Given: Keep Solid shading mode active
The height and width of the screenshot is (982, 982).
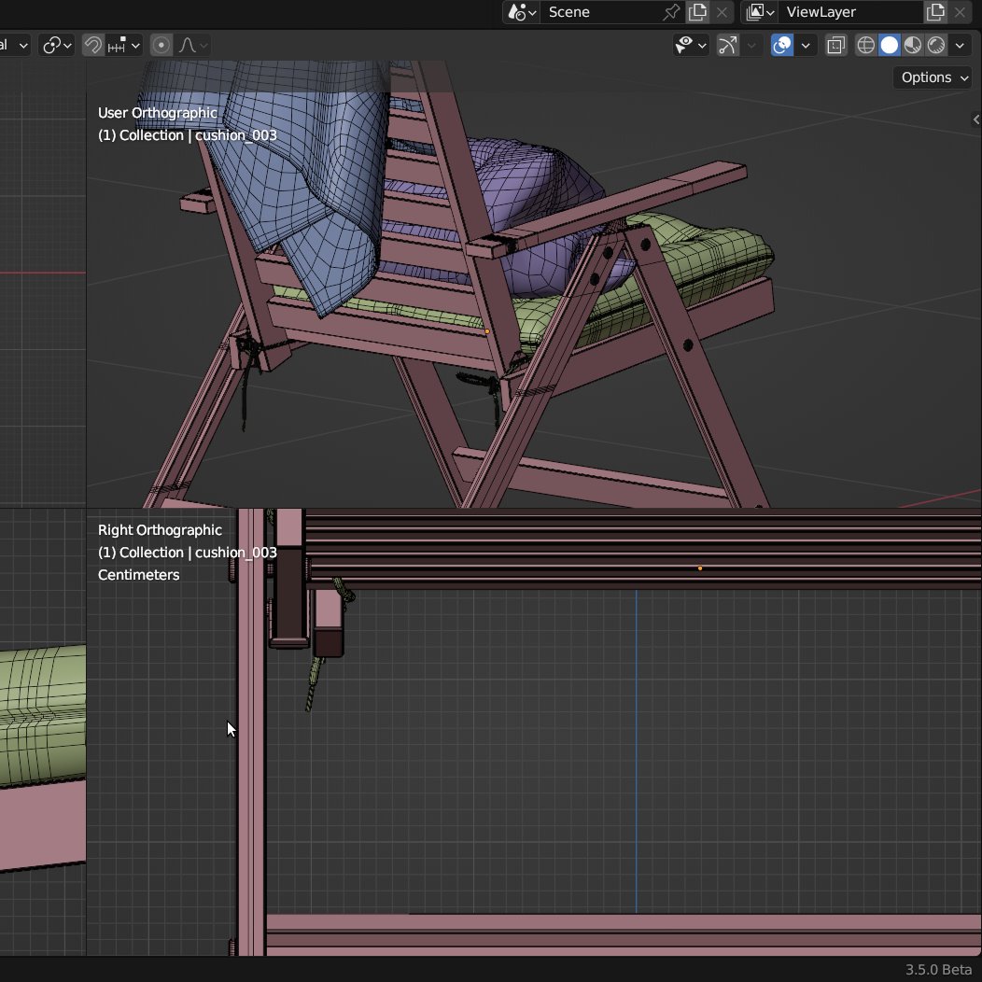Looking at the screenshot, I should 889,44.
